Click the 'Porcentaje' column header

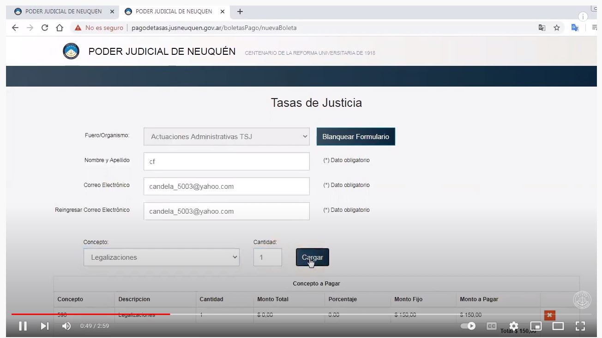click(343, 299)
